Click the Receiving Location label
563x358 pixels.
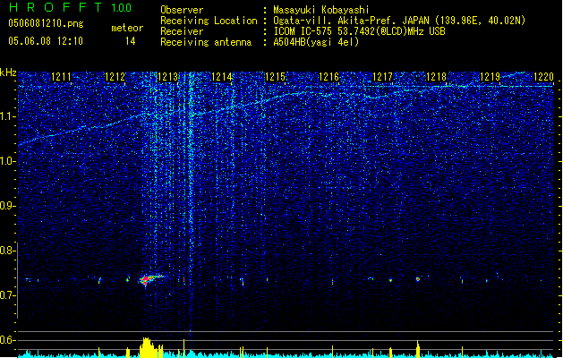(x=209, y=21)
